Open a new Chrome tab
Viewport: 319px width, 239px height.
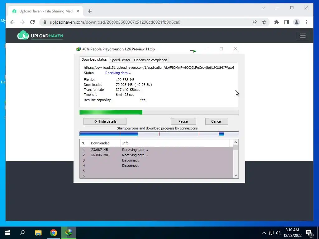click(90, 11)
